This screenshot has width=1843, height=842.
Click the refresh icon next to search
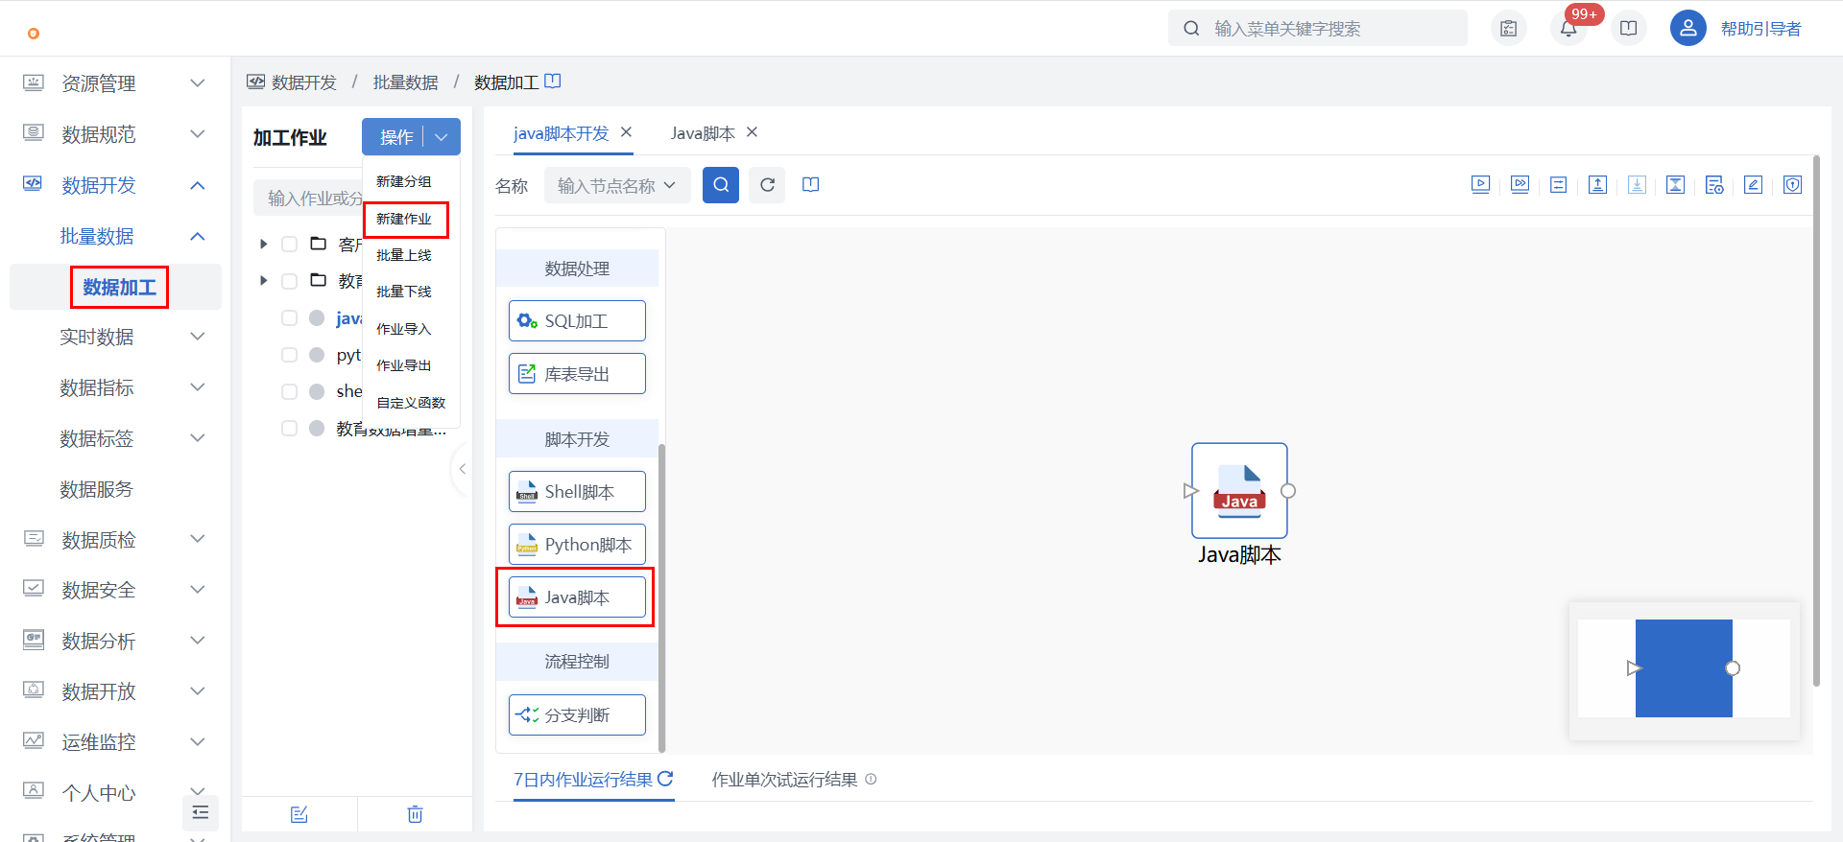[767, 185]
